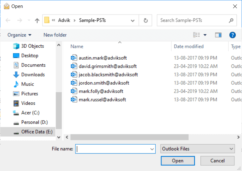Click the horizontal scrollbar thumb
This screenshot has width=242, height=171.
[129, 137]
